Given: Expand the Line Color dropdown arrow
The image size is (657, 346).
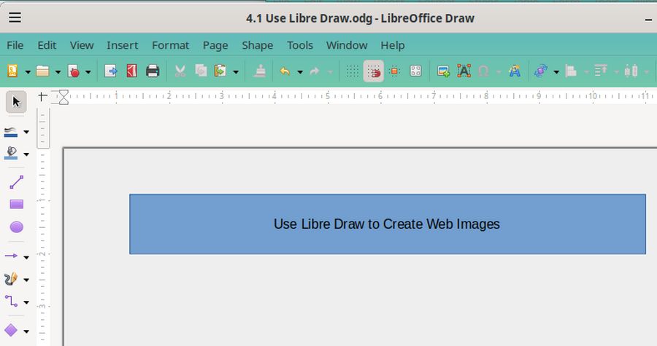Looking at the screenshot, I should [27, 132].
